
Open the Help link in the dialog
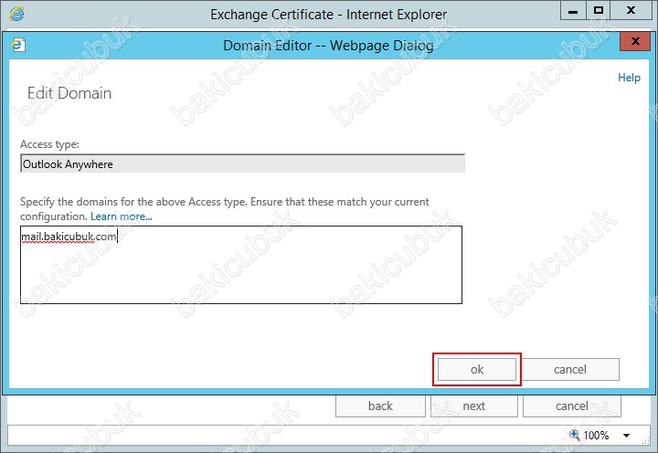629,78
